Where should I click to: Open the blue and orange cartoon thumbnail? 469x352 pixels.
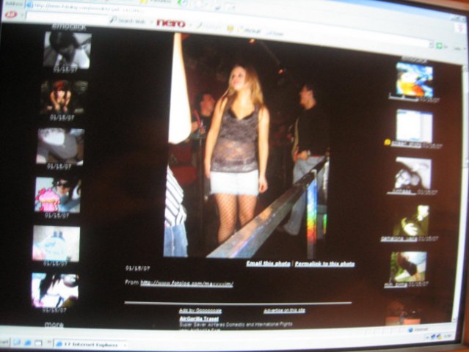[x=414, y=79]
